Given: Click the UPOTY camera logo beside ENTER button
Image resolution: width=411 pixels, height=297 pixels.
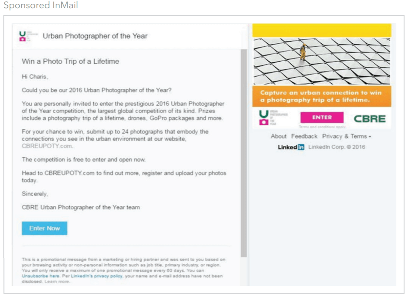Looking at the screenshot, I should 273,118.
